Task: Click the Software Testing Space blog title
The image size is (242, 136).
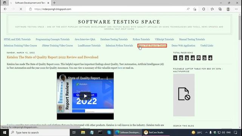Action: point(119,22)
